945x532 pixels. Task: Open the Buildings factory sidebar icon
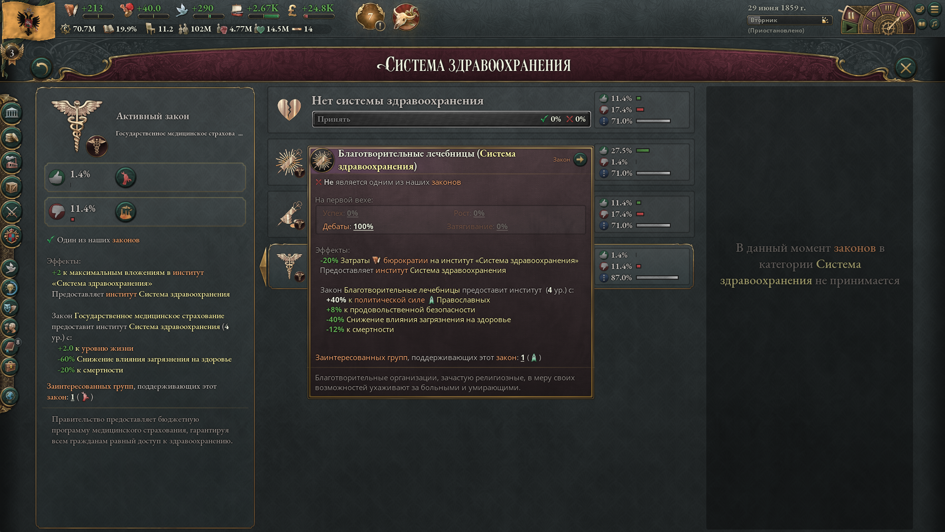(11, 162)
